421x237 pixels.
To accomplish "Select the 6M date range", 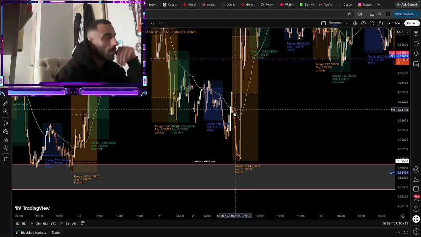I will pos(45,224).
